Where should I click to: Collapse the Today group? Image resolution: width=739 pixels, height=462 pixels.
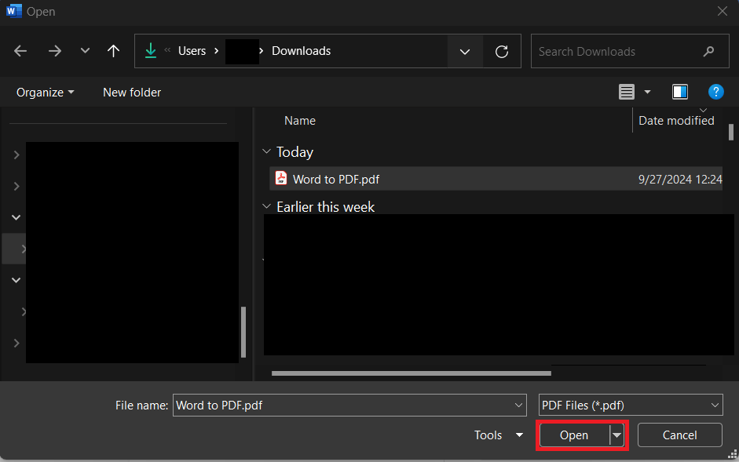266,151
